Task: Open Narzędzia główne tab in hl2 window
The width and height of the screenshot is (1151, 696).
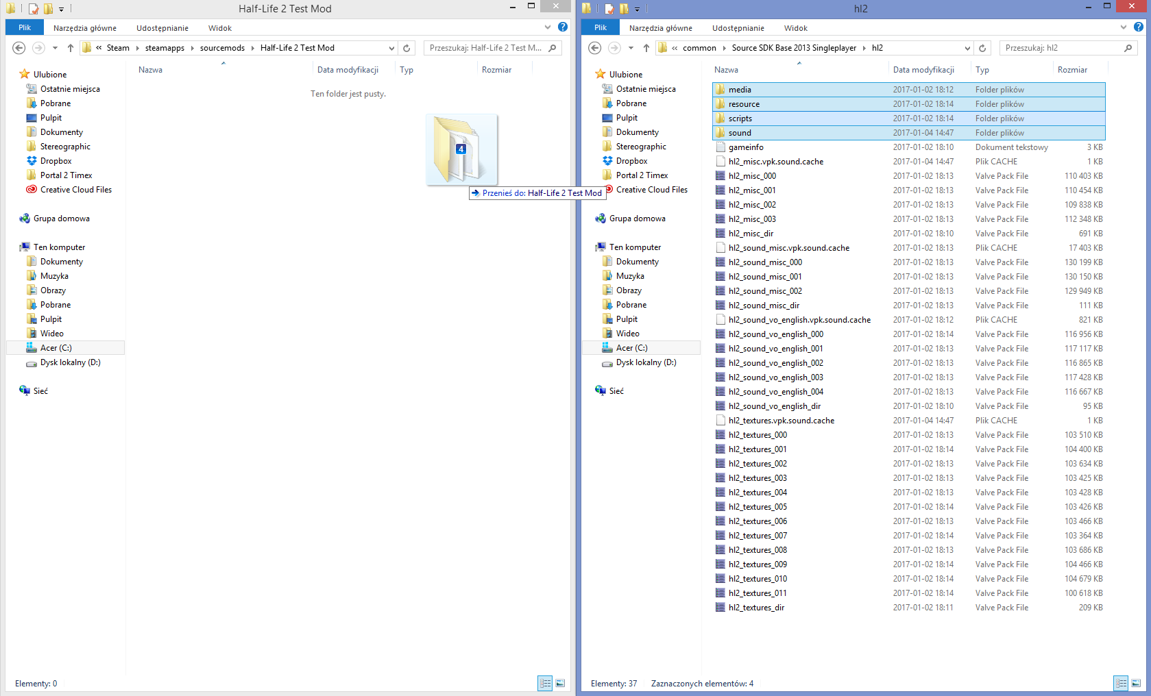Action: (x=661, y=28)
